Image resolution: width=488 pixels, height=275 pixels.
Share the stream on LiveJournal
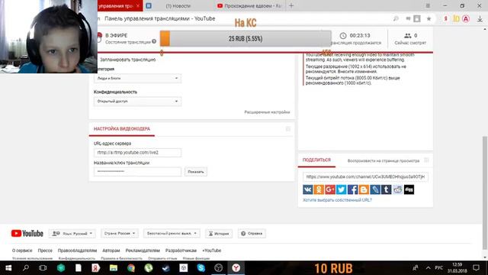coord(375,189)
